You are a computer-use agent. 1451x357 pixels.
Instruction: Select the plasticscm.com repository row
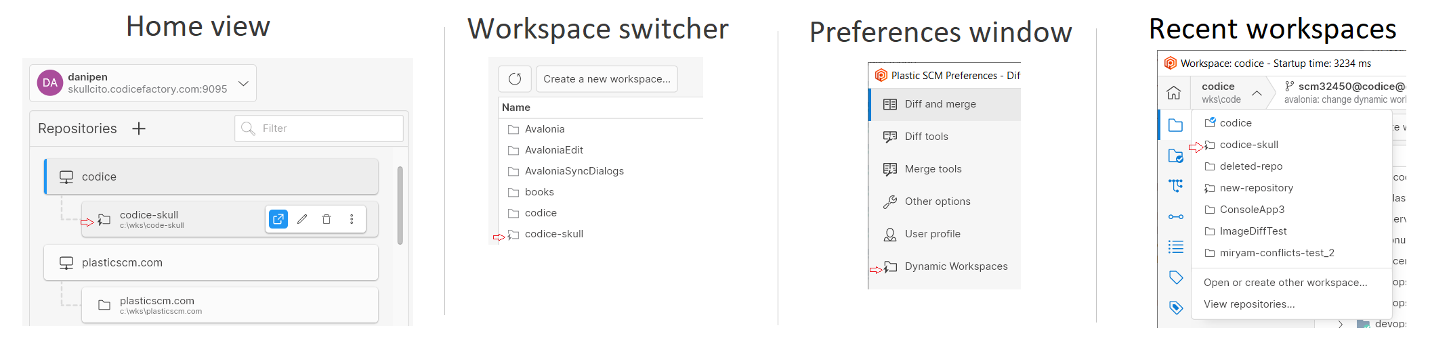coord(211,262)
